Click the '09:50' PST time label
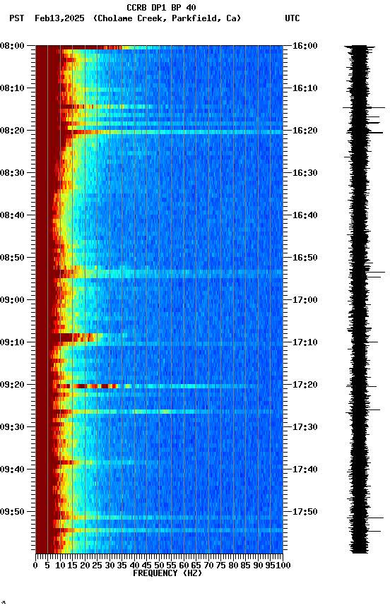Screen dimensions: 390x610 [12, 512]
